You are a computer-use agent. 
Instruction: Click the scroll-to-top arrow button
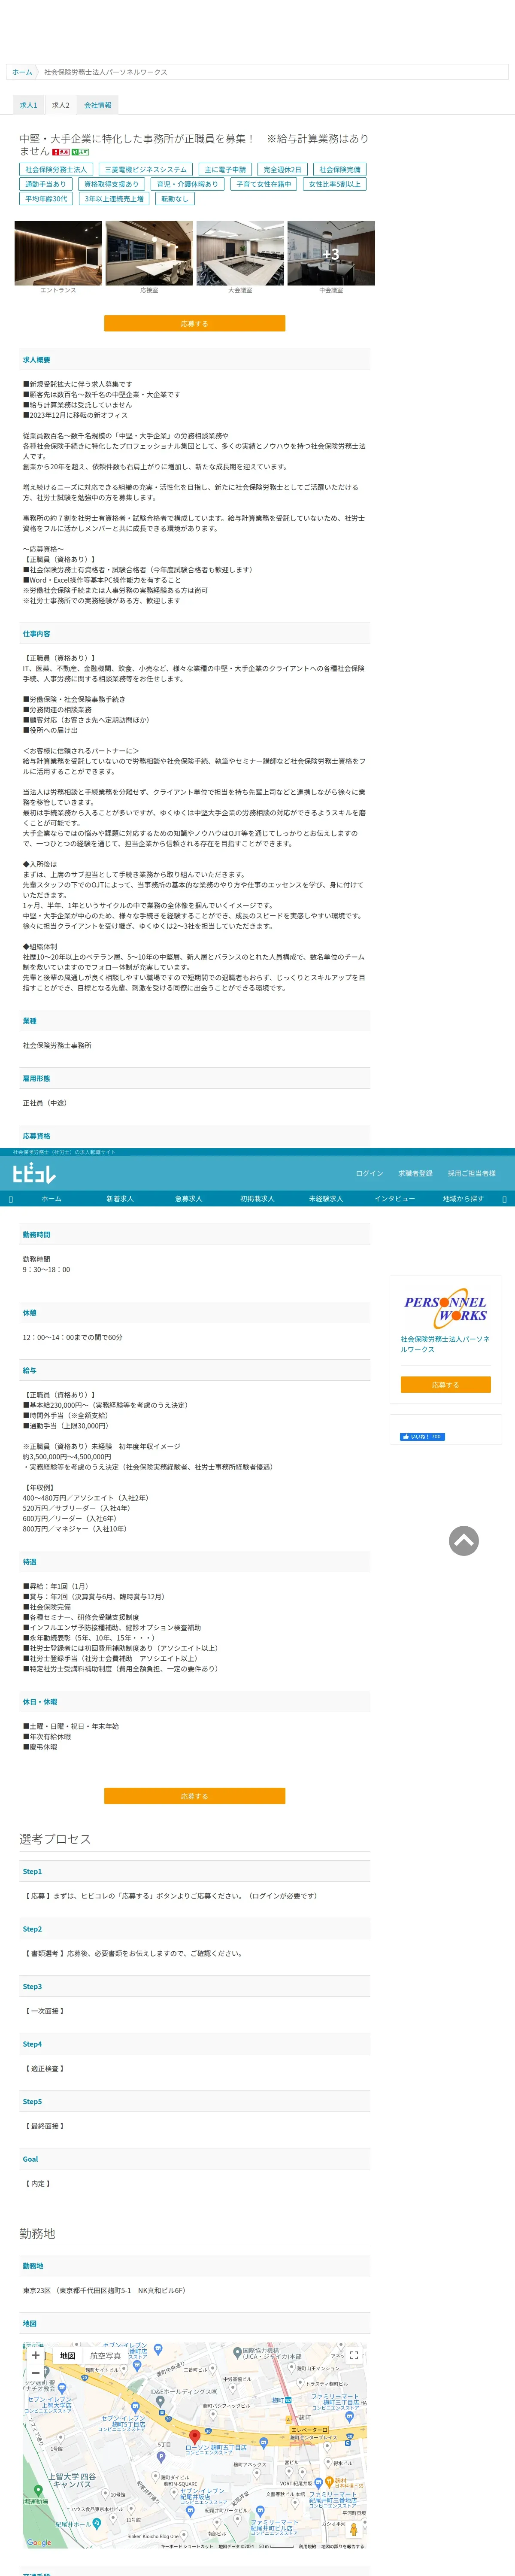[x=463, y=1541]
